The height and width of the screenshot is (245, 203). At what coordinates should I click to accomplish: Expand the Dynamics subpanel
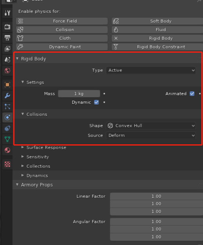tap(23, 176)
